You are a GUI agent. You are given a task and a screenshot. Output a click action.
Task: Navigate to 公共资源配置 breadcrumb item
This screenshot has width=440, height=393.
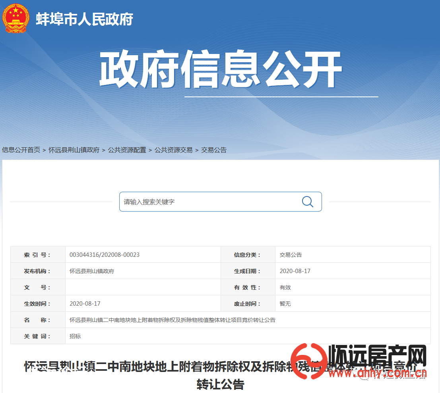pos(127,150)
